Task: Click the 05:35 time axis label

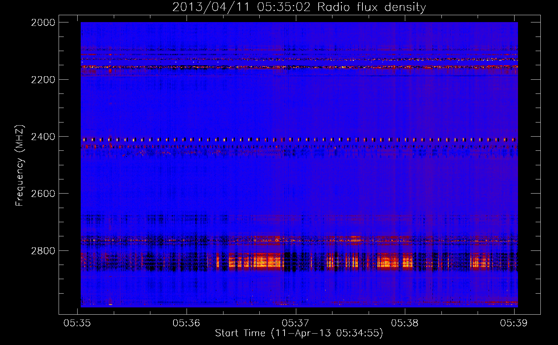Action: 77,323
